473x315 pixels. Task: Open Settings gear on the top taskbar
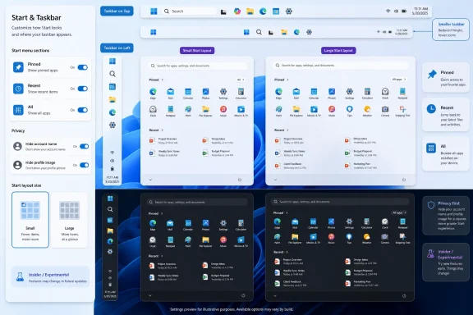point(289,11)
